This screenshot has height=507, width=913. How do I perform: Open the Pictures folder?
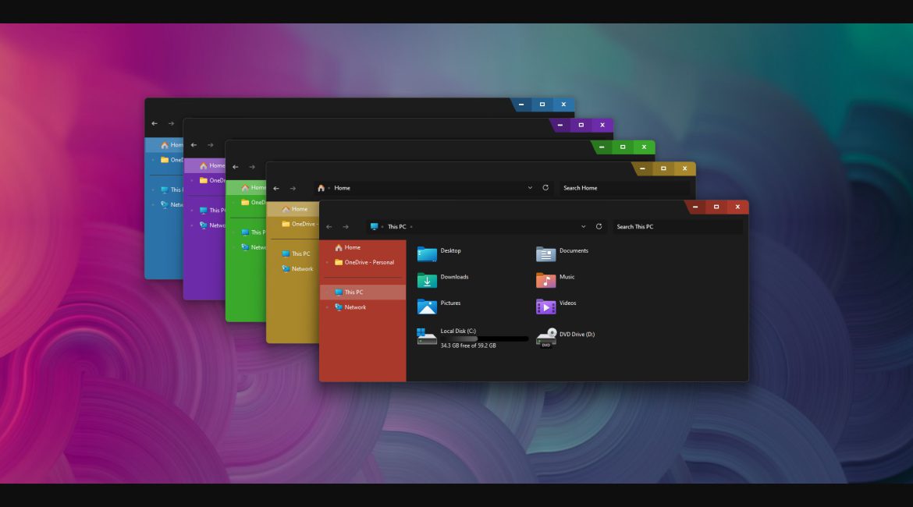[x=439, y=307]
